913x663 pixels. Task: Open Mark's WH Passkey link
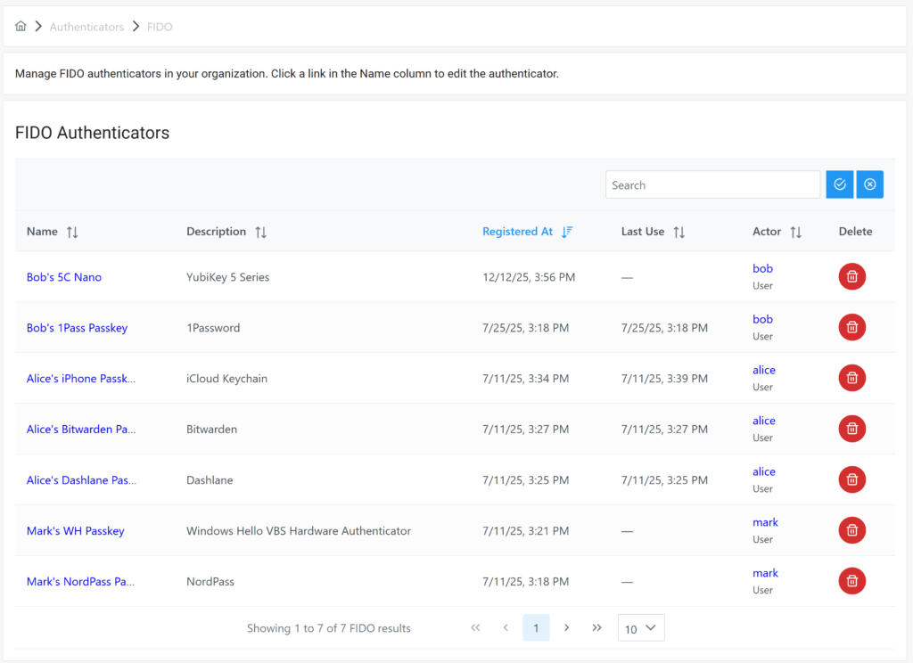[x=76, y=531]
